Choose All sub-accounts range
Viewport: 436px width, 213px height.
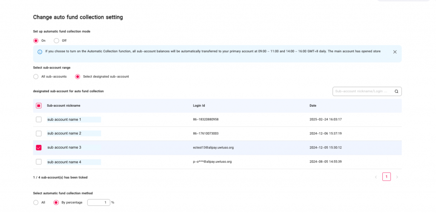[36, 77]
